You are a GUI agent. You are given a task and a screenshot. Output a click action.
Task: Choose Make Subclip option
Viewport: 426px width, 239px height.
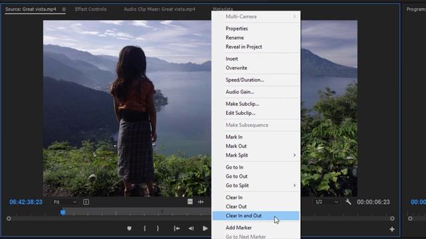click(x=256, y=104)
